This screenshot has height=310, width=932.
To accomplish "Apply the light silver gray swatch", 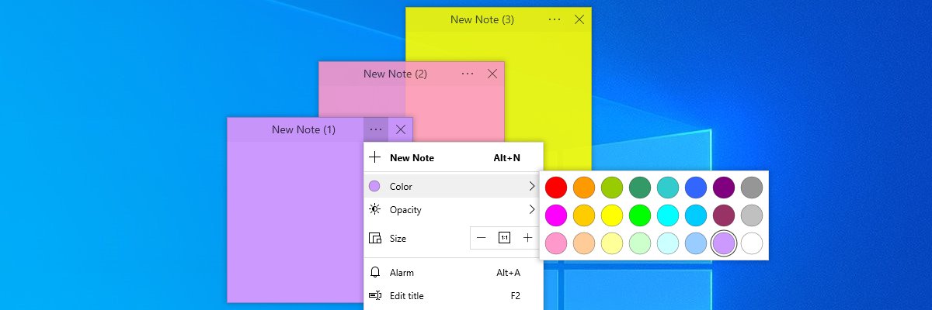I will click(x=752, y=215).
